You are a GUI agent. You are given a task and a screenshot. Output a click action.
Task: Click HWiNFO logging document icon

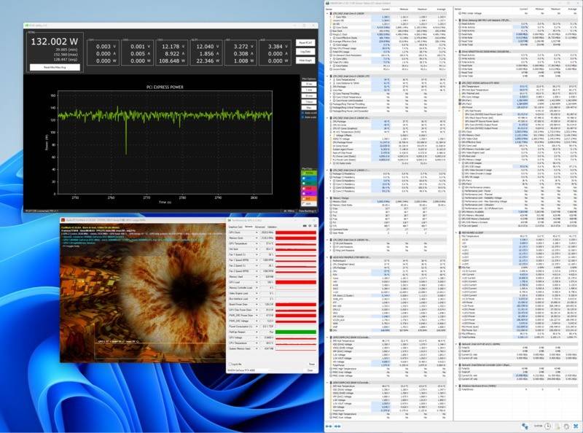(x=557, y=426)
